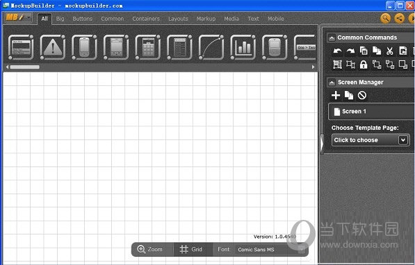Switch to the Layouts tab

178,19
